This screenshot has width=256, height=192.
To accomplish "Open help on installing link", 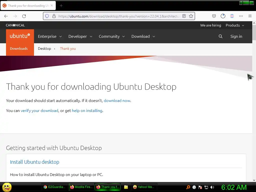I will 87,110.
